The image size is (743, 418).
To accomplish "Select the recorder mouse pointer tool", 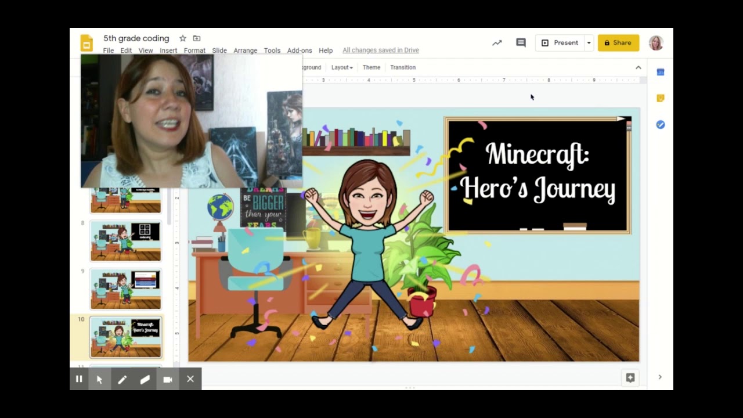I will click(99, 379).
